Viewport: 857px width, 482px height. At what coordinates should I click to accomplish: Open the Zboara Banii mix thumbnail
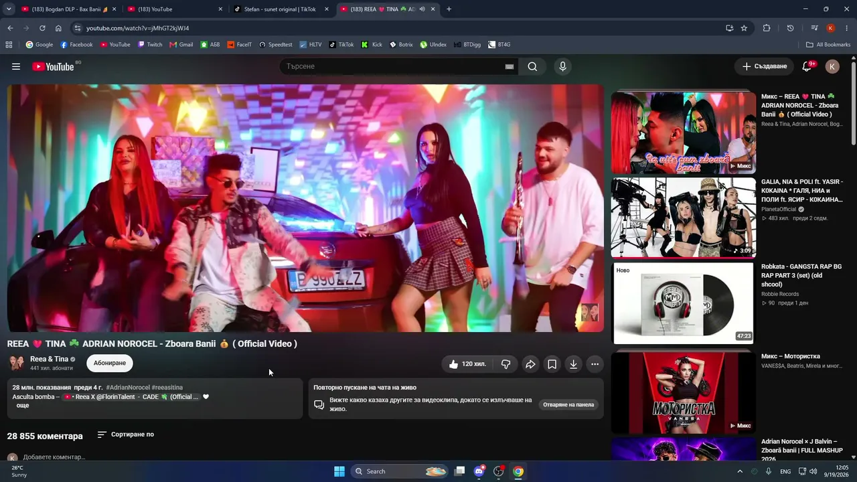(683, 132)
